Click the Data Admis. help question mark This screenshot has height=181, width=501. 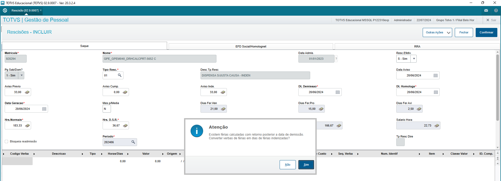pos(336,59)
